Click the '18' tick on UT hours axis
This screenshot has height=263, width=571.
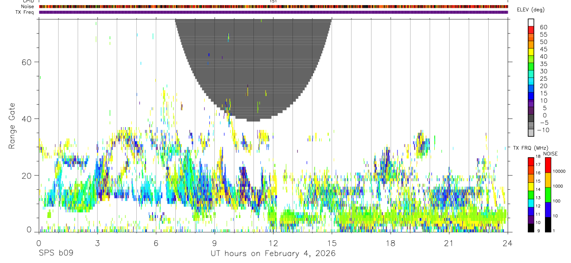(x=391, y=243)
